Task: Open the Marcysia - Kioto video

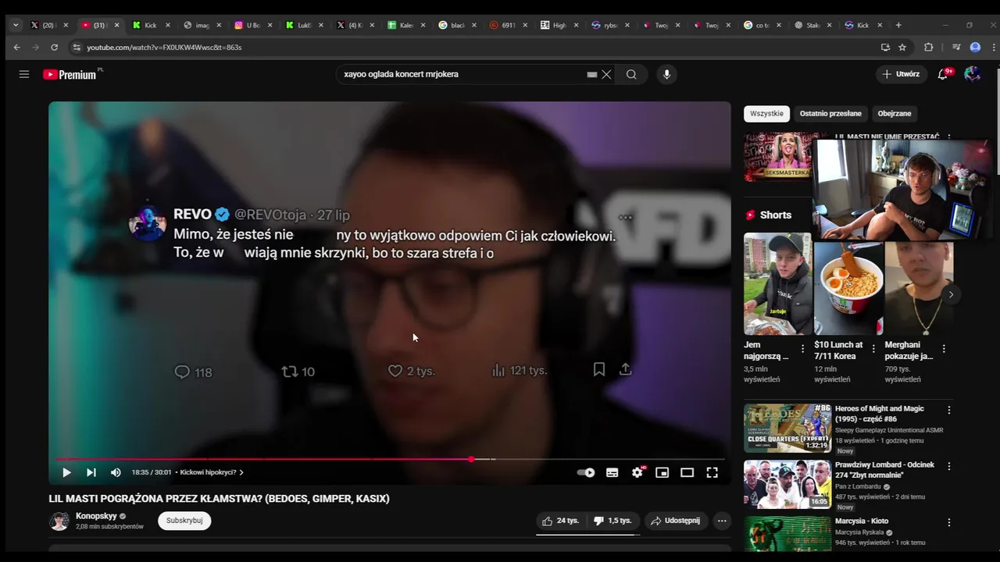Action: point(787,534)
